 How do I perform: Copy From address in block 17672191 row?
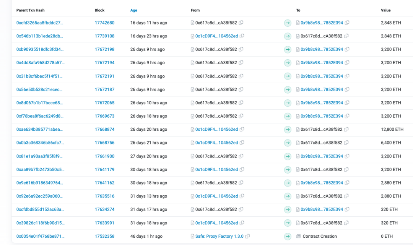[x=241, y=76]
